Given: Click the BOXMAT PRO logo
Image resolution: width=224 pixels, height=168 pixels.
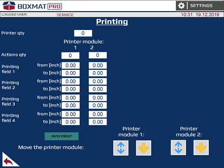Looking at the screenshot, I should point(32,6).
